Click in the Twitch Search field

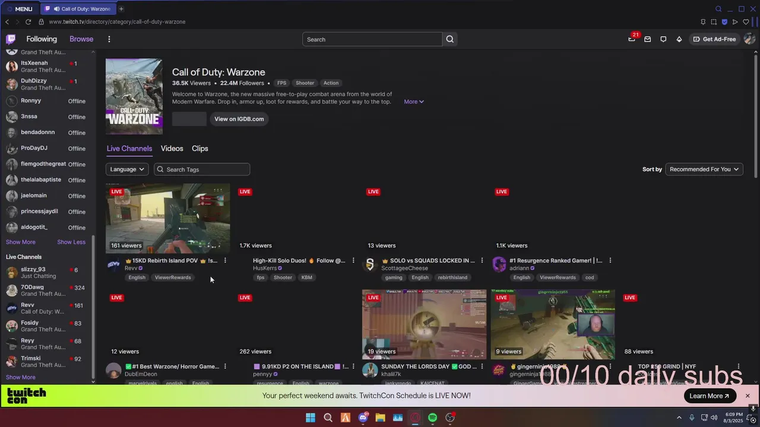372,39
